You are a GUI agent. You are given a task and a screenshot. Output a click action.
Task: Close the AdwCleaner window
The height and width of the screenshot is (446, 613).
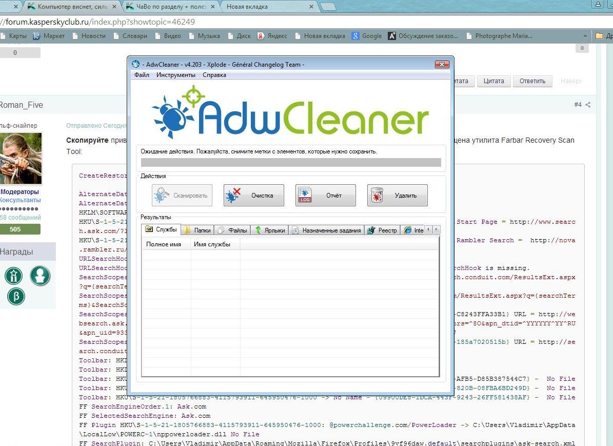(x=442, y=64)
